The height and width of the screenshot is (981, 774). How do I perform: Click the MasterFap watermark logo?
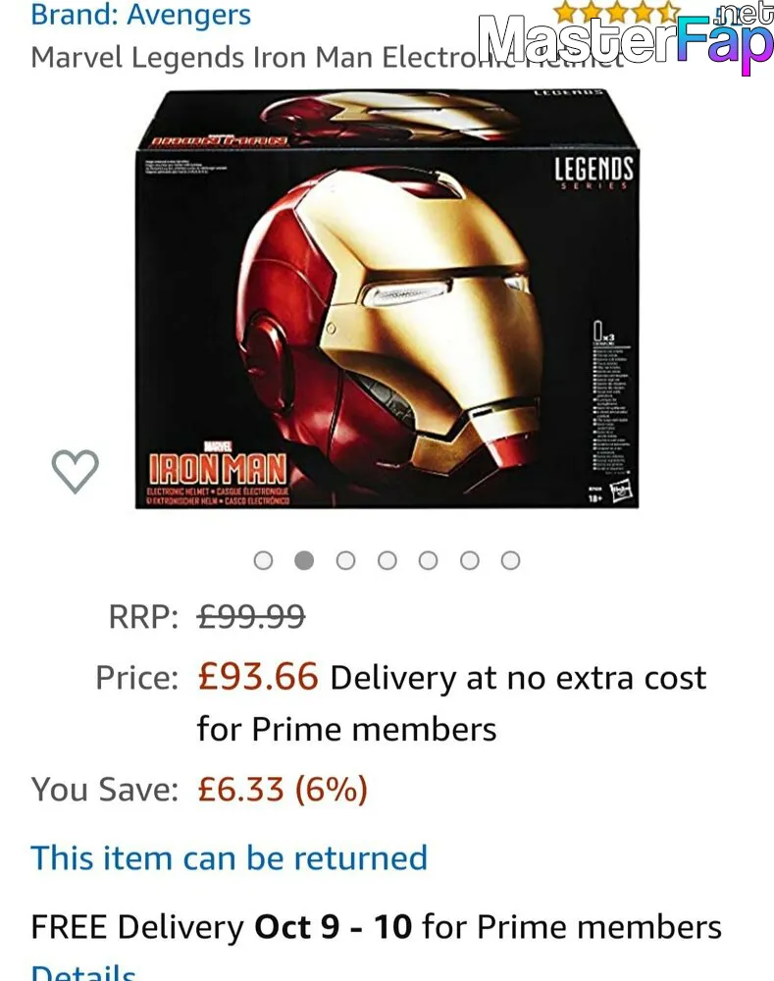[626, 39]
